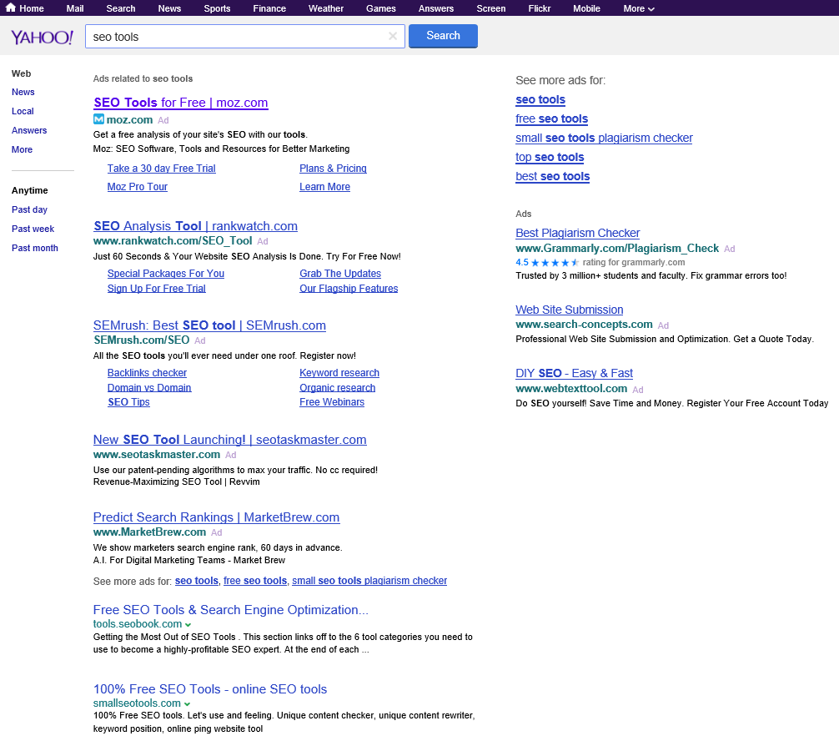Image resolution: width=839 pixels, height=746 pixels.
Task: Open dropdown arrow next to tools.seobook.com
Action: (188, 625)
